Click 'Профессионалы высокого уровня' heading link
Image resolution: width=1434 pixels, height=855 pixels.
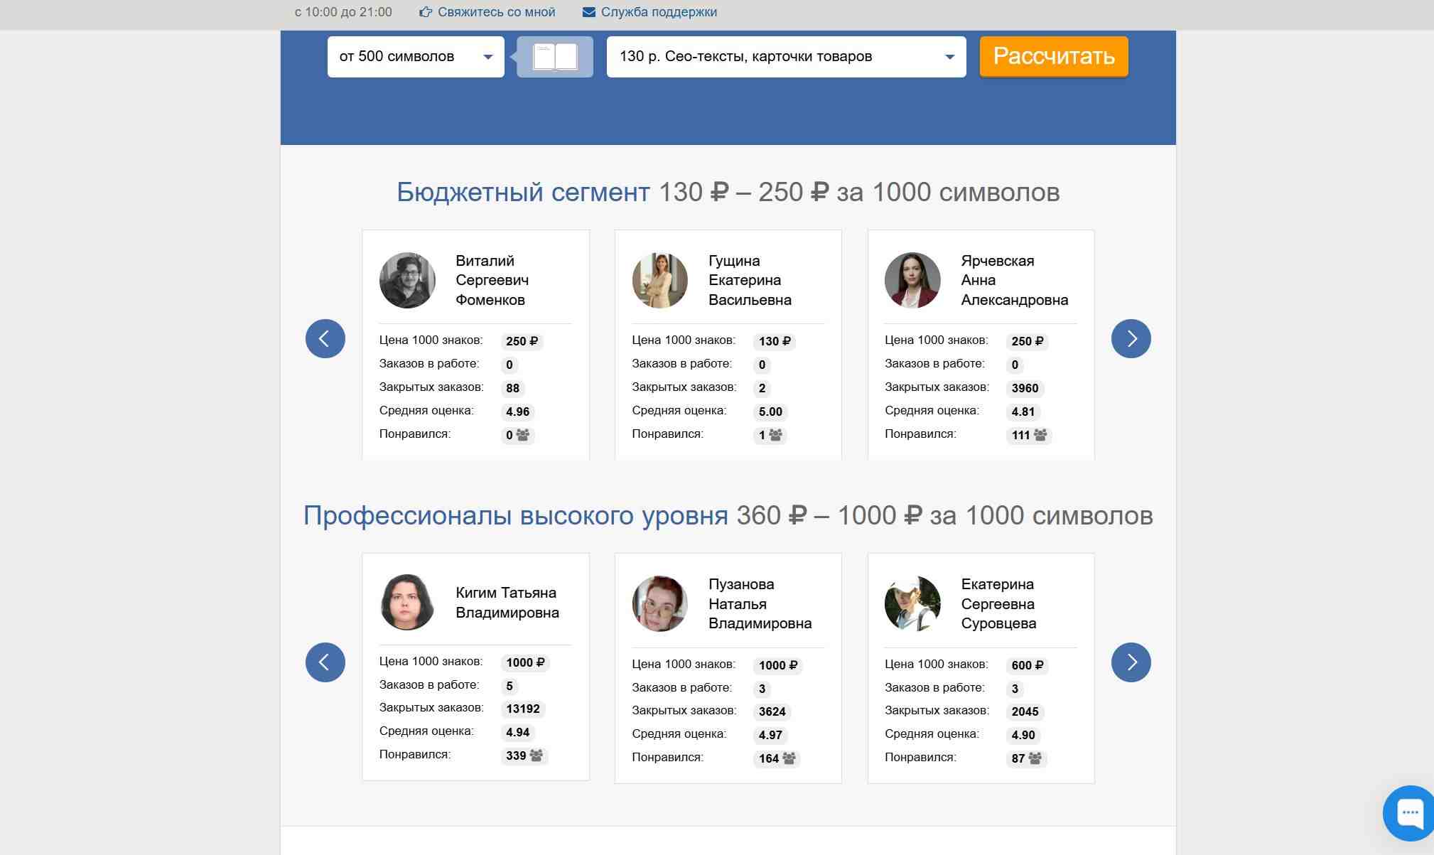[x=515, y=515]
